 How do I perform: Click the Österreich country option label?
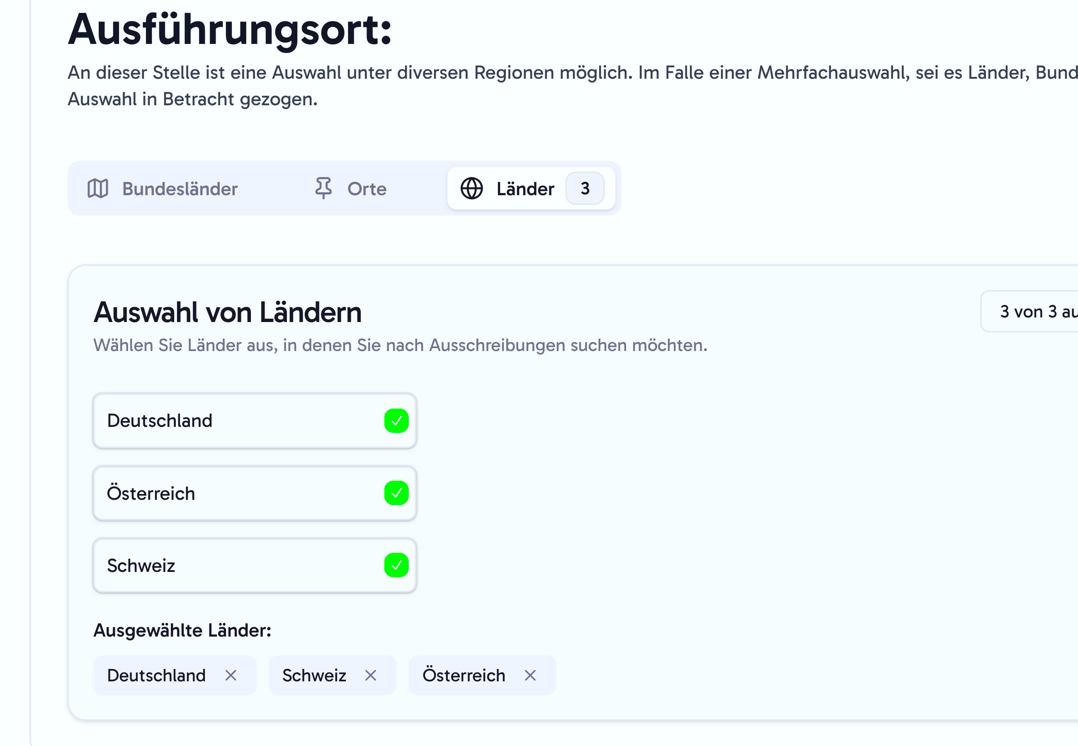(x=151, y=492)
